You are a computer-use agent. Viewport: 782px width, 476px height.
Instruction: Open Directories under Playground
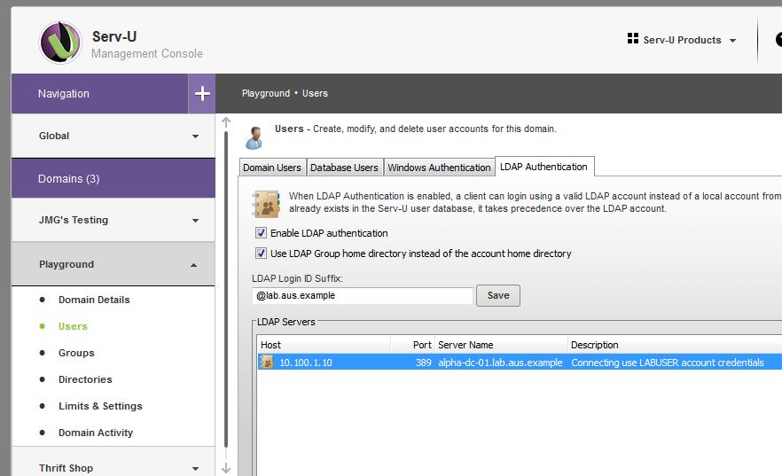click(x=85, y=379)
